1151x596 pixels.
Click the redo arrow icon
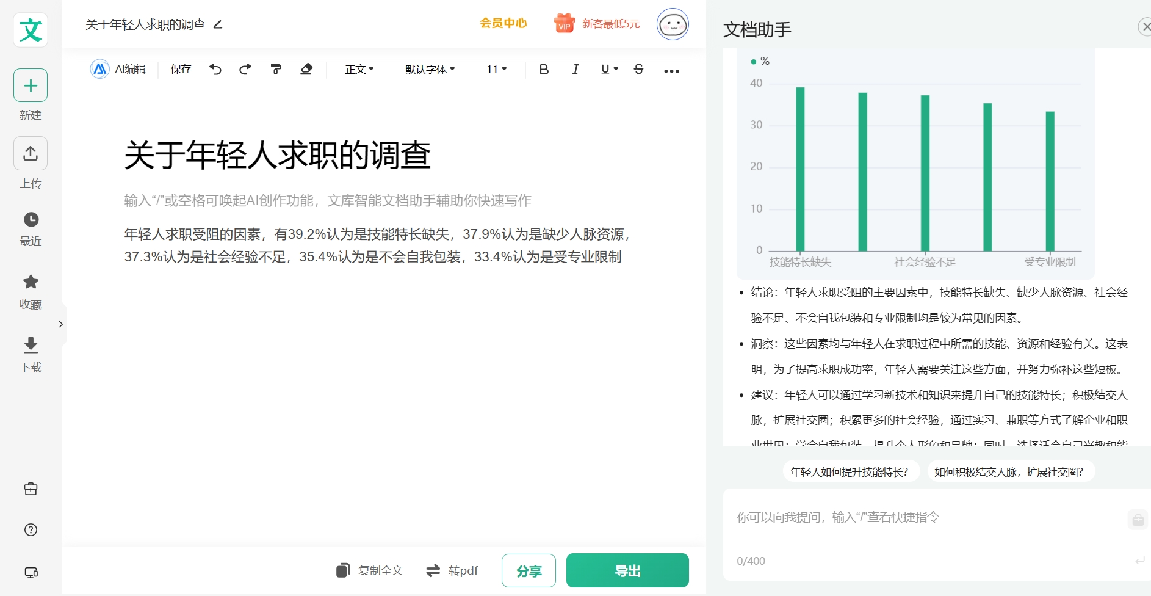click(245, 70)
